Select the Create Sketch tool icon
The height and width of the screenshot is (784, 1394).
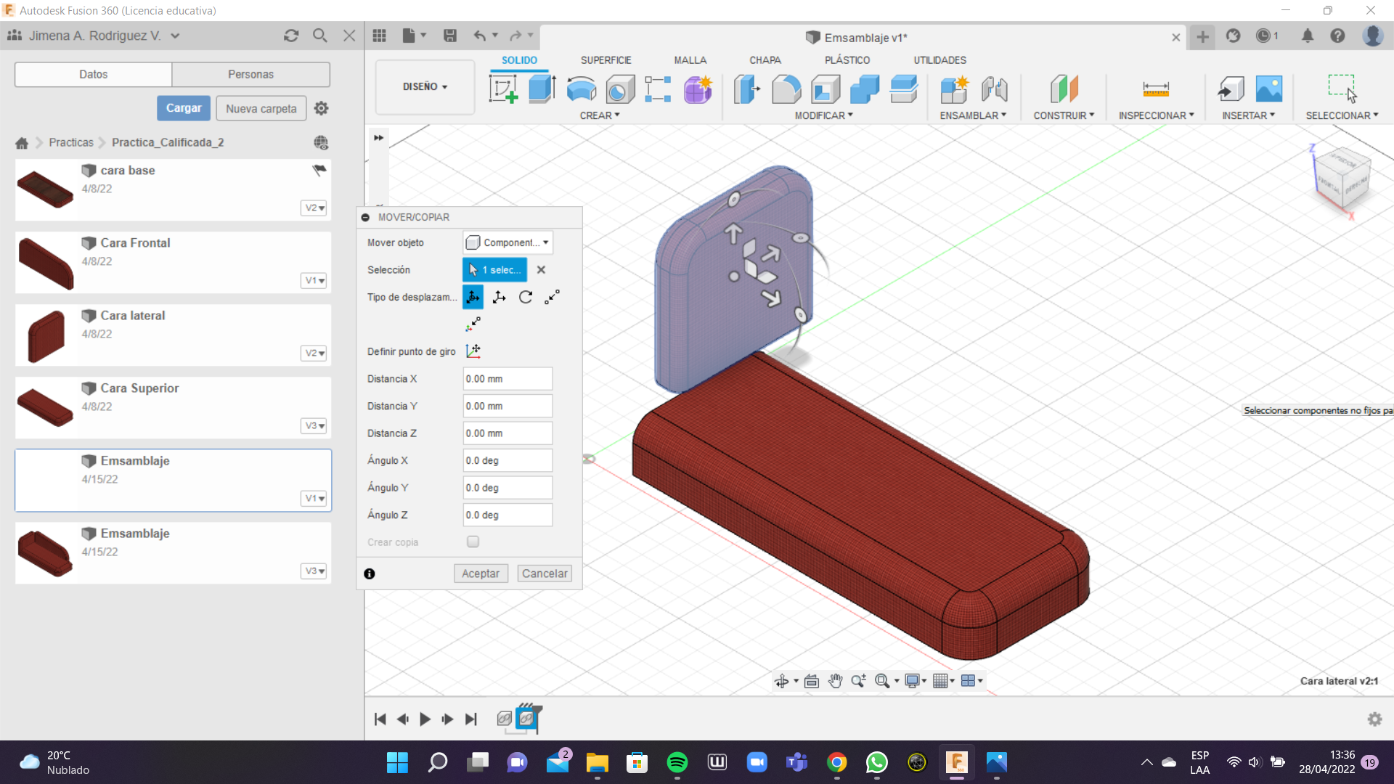pyautogui.click(x=503, y=89)
